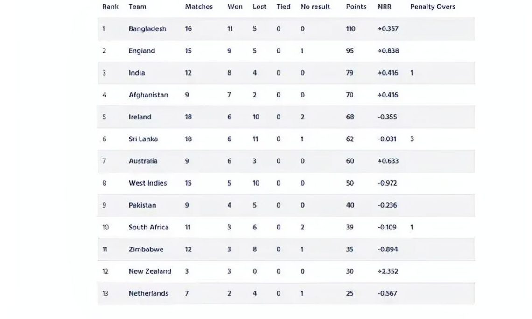Click the England team name
532x319 pixels.
click(142, 51)
